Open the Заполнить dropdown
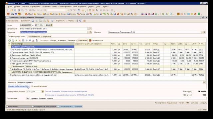Image resolution: width=213 pixels, height=119 pixels. tap(44, 40)
